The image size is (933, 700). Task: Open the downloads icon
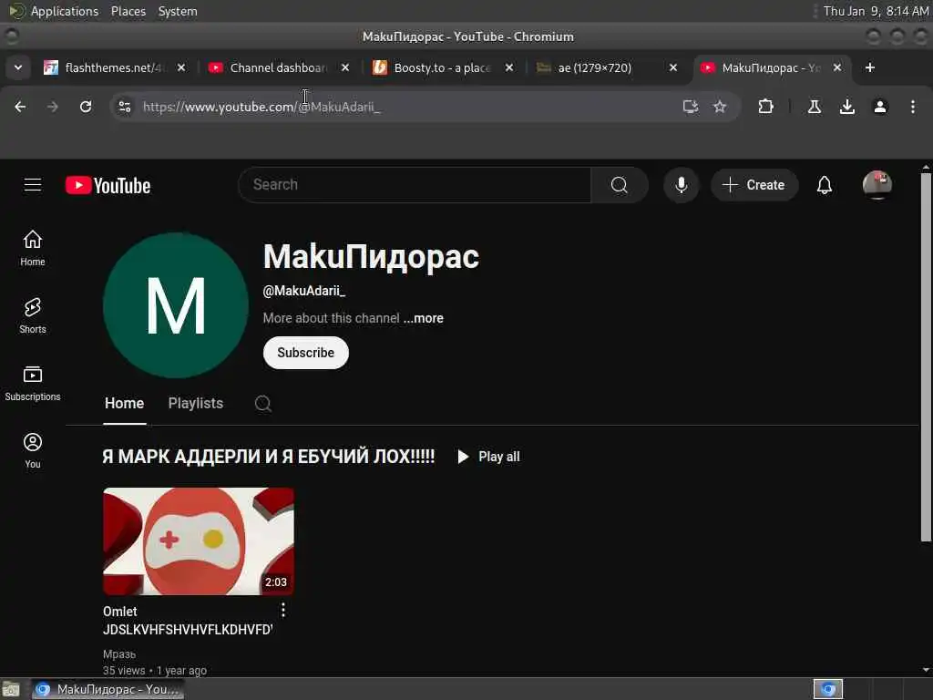pos(847,107)
